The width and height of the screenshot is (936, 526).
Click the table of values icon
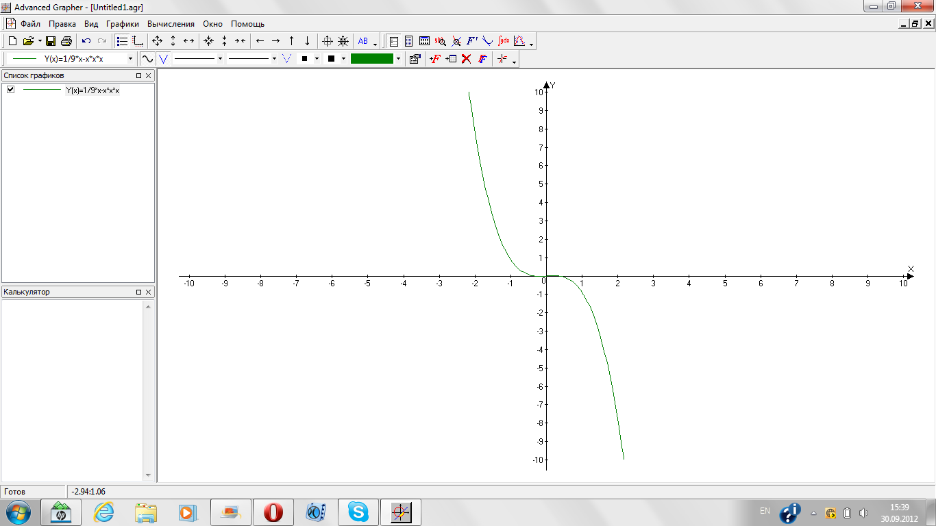click(424, 41)
